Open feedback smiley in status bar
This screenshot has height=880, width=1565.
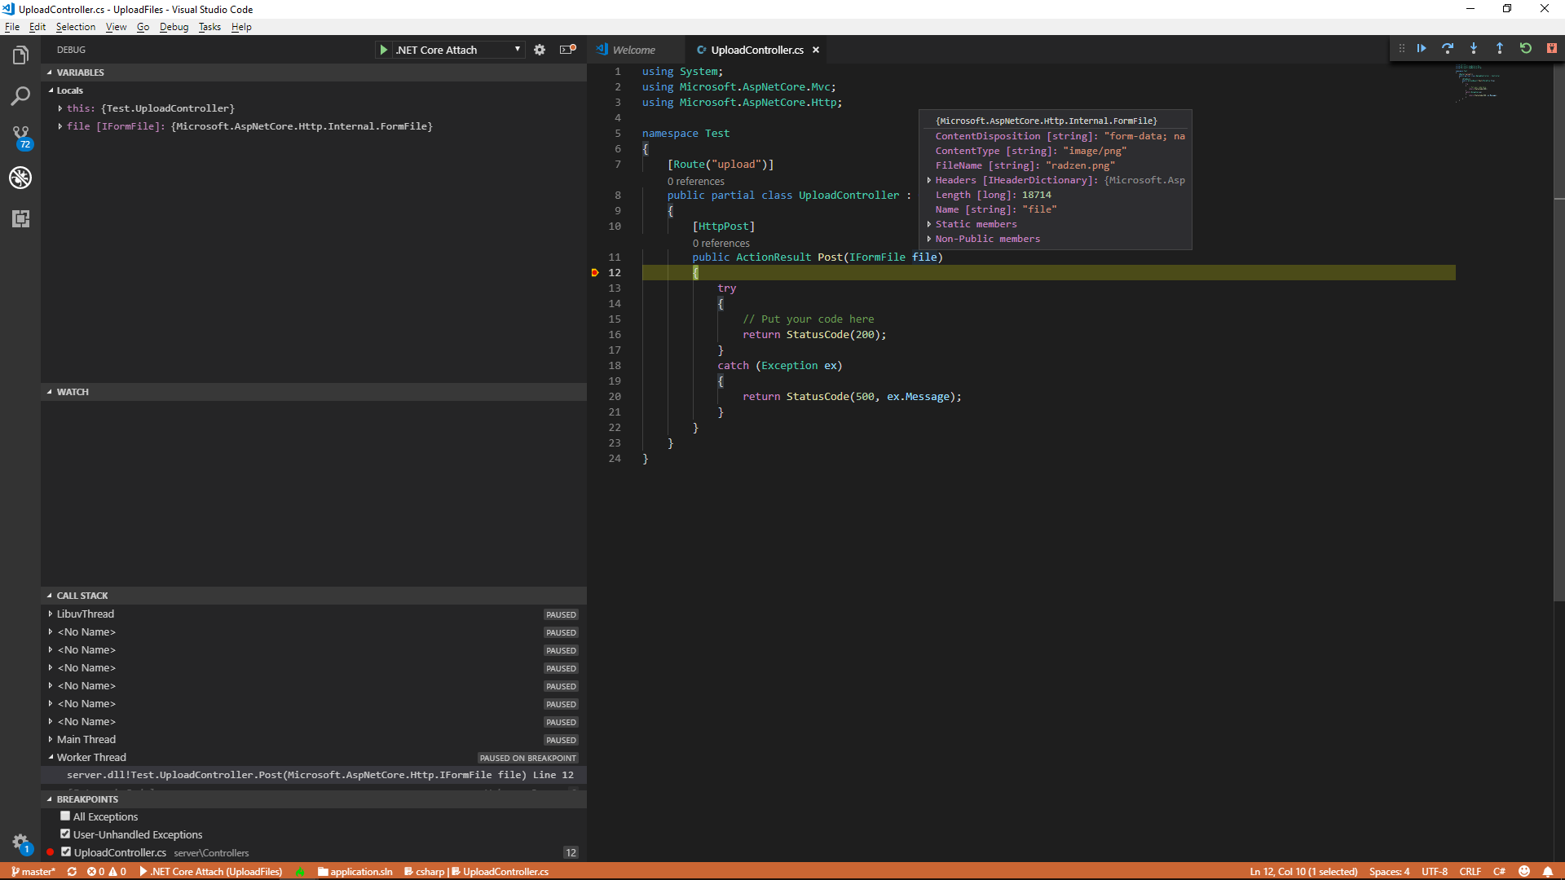(1524, 871)
